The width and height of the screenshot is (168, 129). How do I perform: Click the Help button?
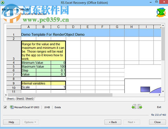(x=11, y=122)
